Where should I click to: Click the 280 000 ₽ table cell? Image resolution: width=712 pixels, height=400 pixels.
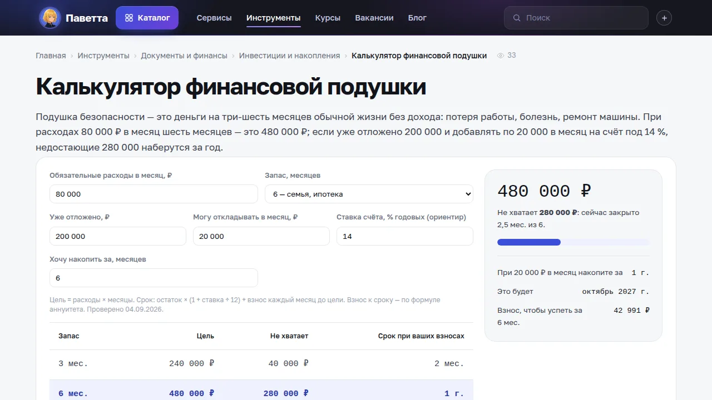click(x=286, y=394)
